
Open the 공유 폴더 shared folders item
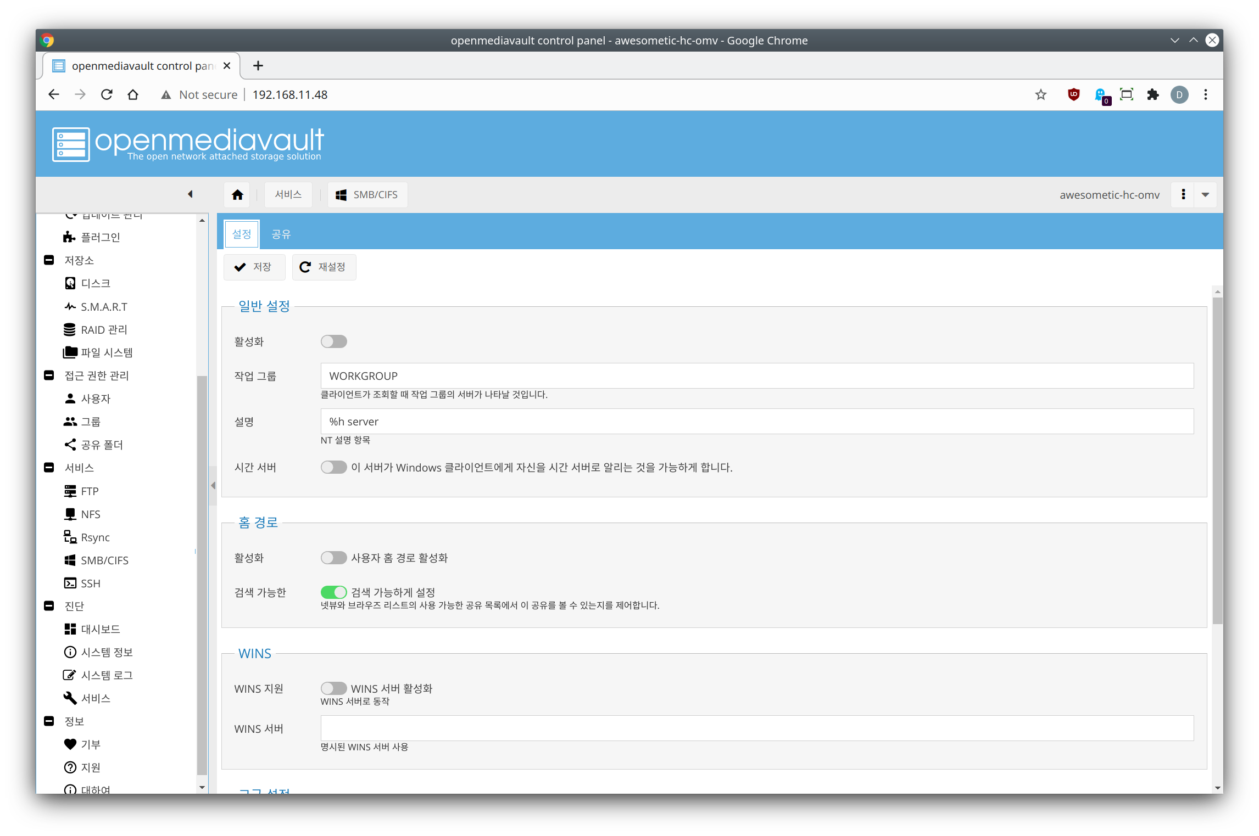pyautogui.click(x=102, y=445)
